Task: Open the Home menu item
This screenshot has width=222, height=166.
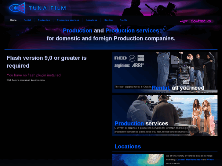Action: click(13, 20)
